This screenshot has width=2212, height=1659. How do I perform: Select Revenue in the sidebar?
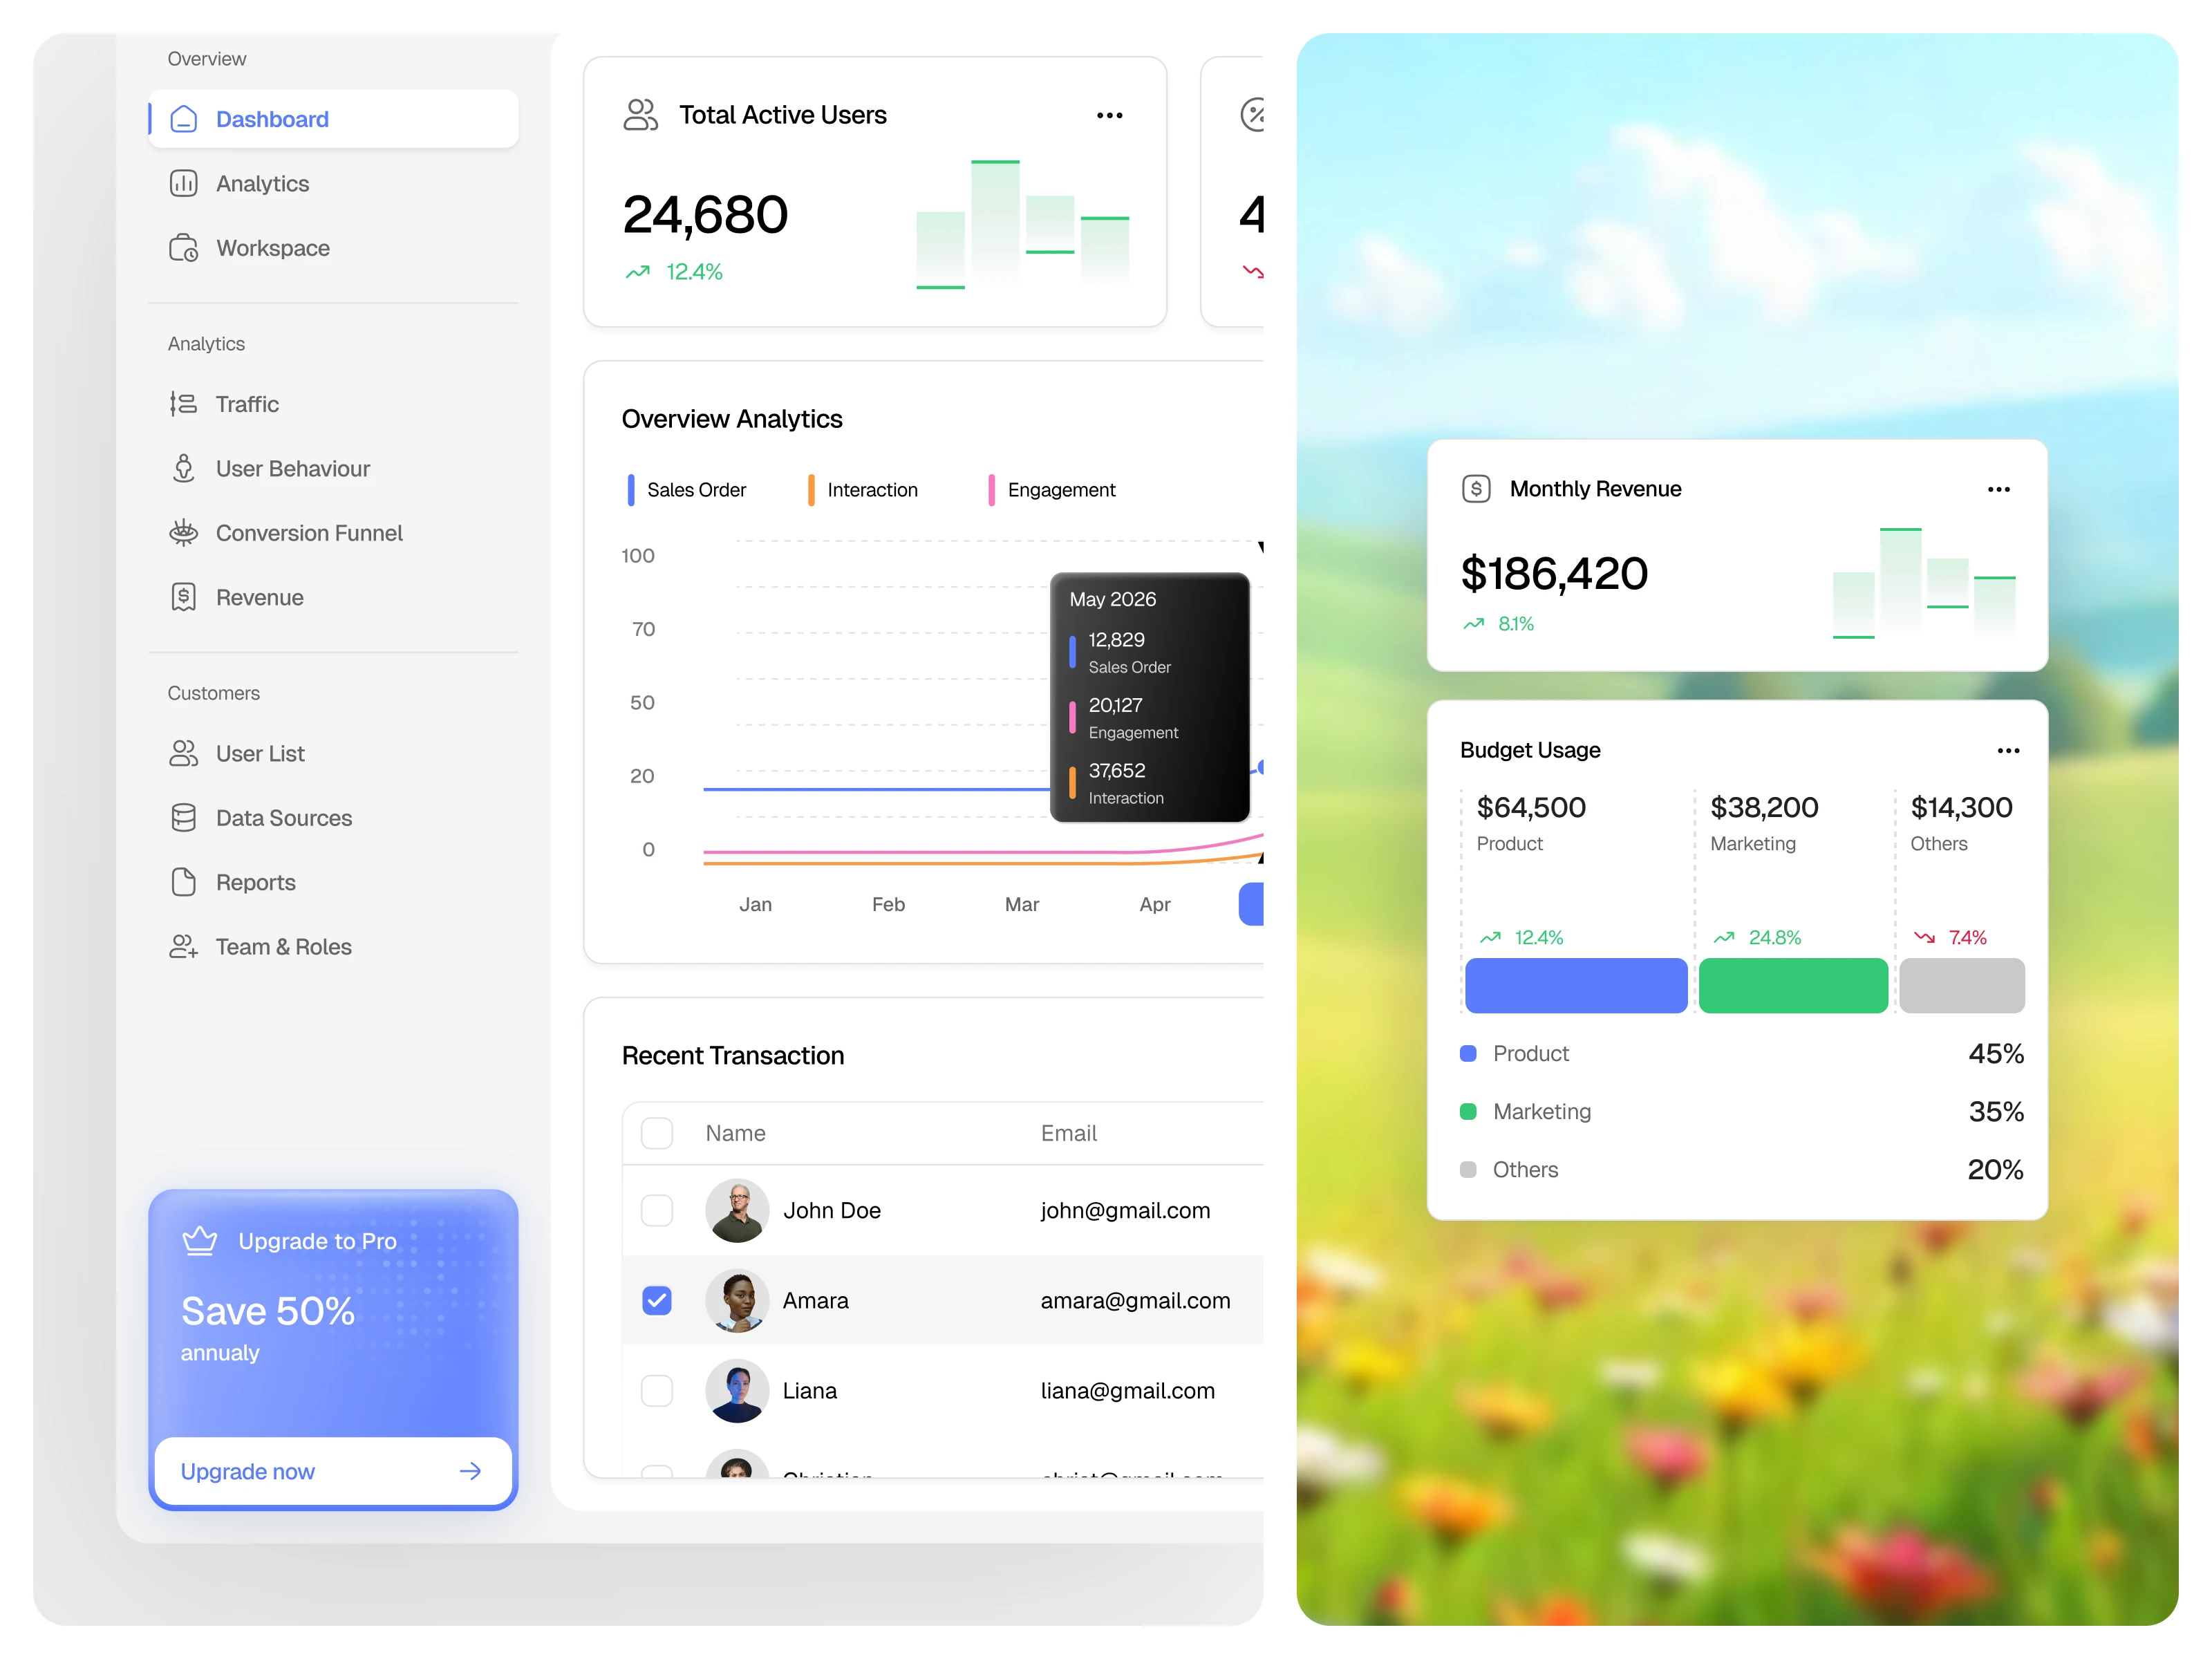tap(259, 597)
